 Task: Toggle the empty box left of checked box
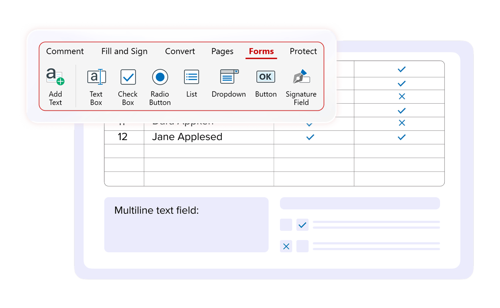[286, 225]
